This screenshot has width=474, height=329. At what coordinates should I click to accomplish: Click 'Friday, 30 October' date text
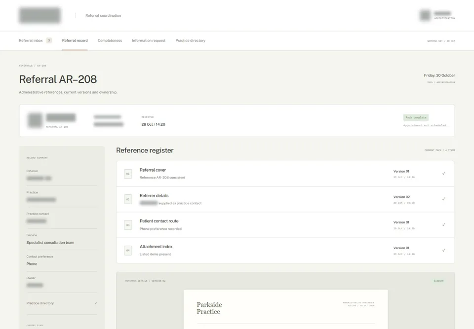point(439,75)
